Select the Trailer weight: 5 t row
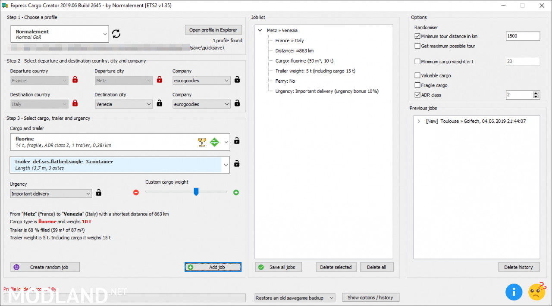This screenshot has width=552, height=306. coord(315,71)
